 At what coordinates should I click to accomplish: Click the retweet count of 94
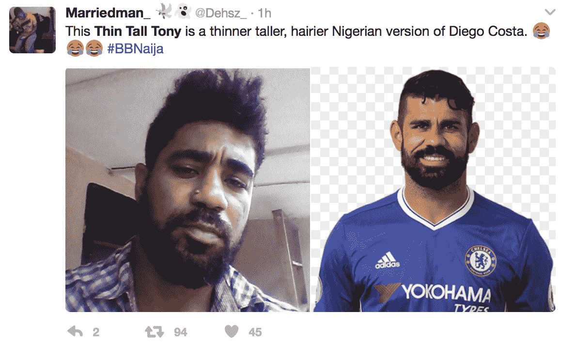point(181,332)
